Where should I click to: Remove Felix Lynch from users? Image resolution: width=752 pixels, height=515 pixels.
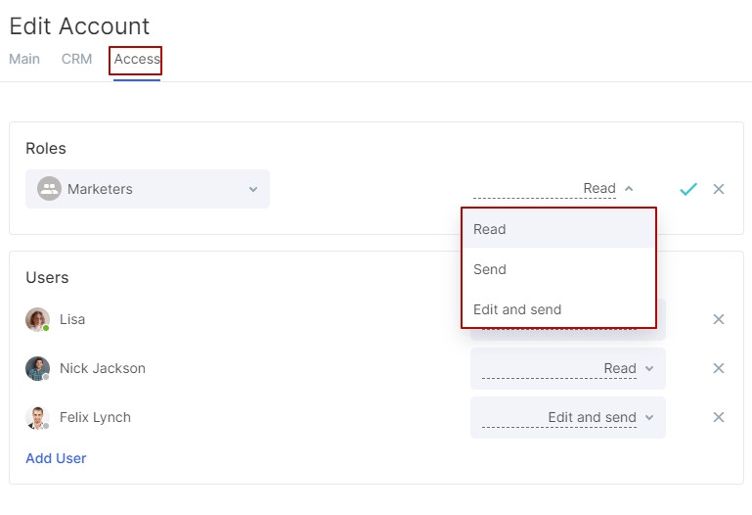(x=719, y=417)
